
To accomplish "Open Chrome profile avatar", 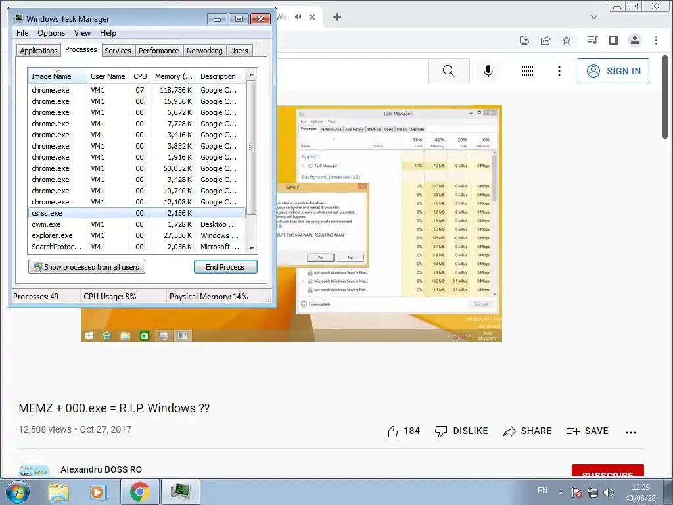I will [x=635, y=40].
